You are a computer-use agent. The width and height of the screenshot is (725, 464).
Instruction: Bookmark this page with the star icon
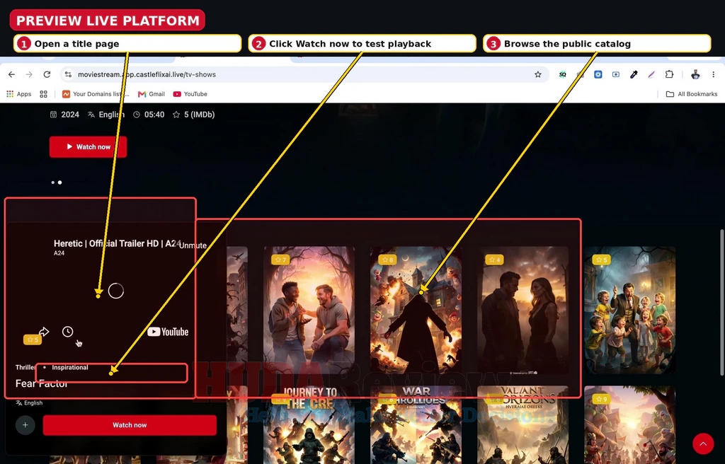point(538,74)
